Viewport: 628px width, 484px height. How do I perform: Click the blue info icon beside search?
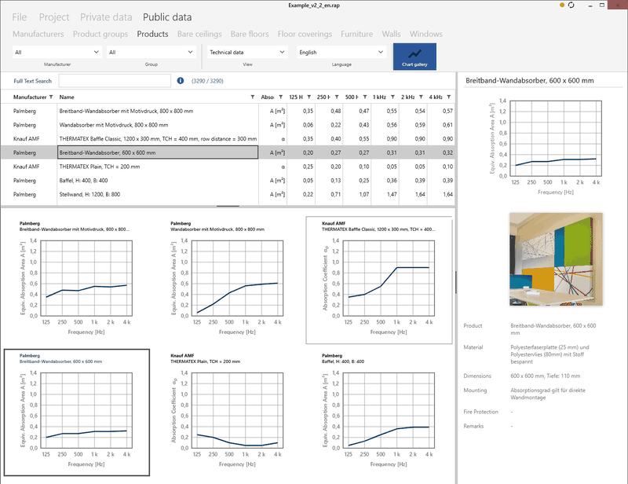181,81
